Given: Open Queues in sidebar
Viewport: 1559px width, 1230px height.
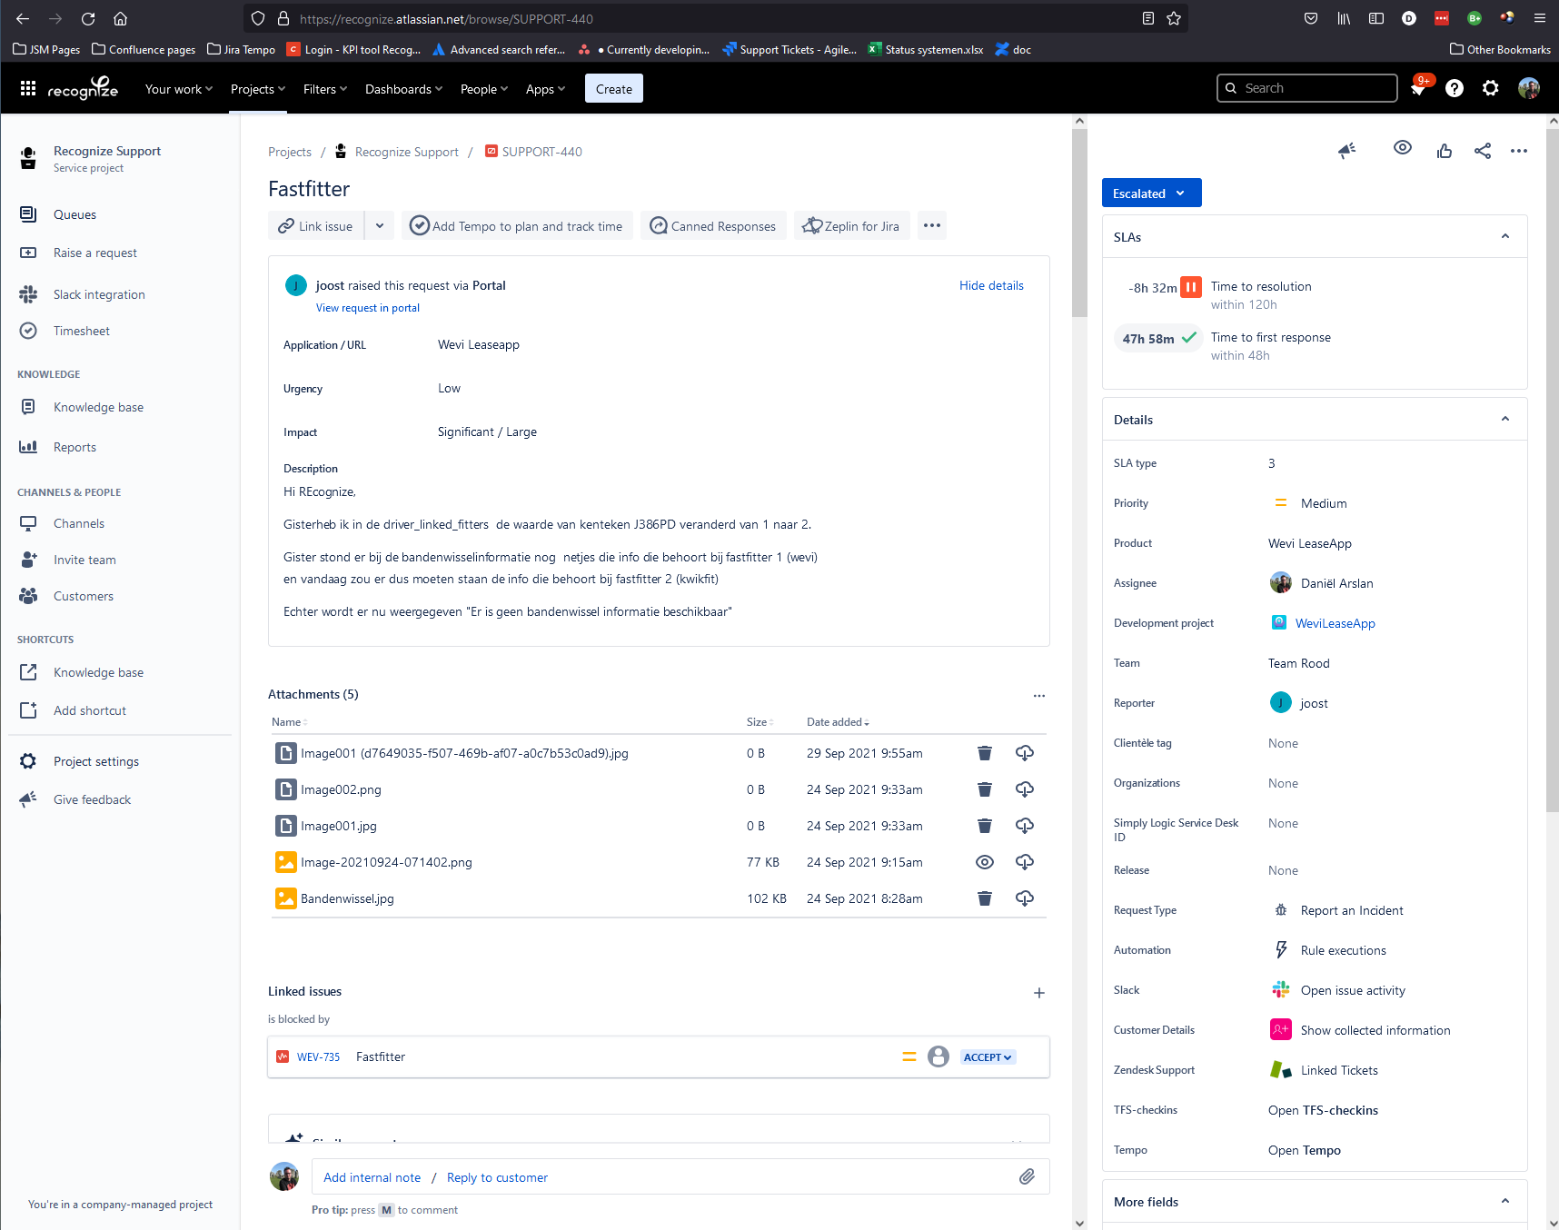Looking at the screenshot, I should [x=74, y=214].
